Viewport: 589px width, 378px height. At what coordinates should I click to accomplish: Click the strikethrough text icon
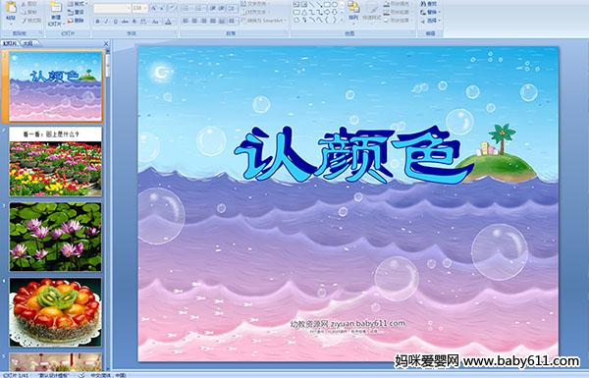125,22
